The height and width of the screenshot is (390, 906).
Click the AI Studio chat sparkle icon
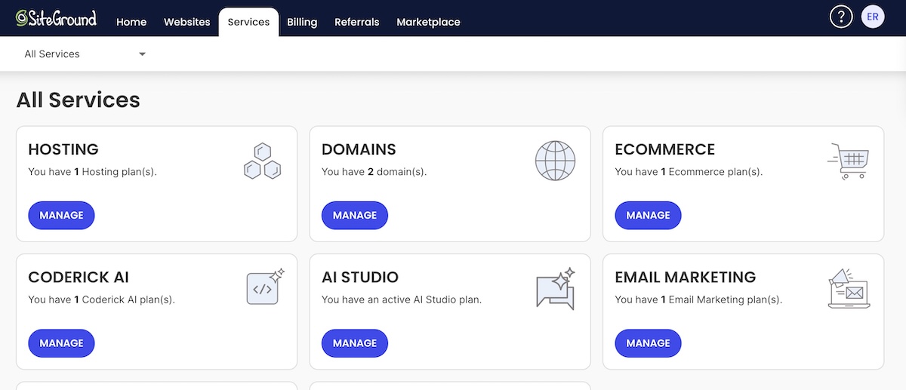[x=556, y=288]
